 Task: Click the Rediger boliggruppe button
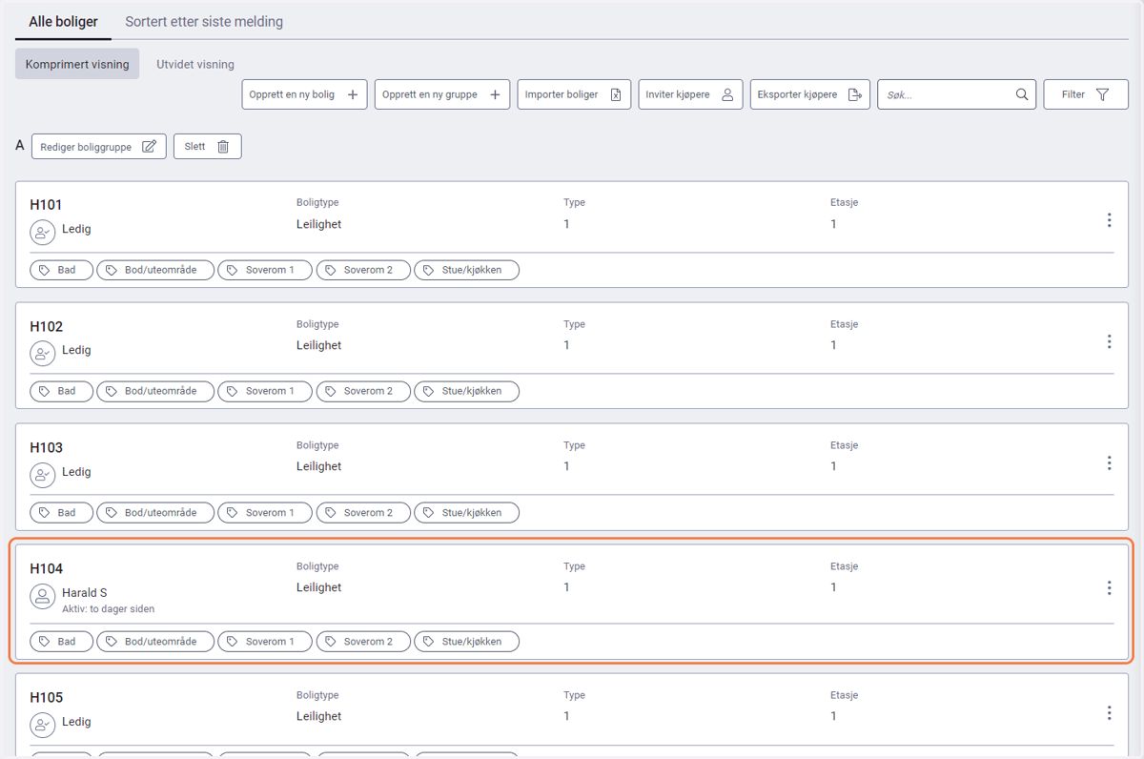click(x=99, y=147)
